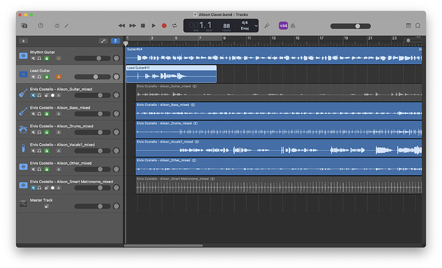Toggle lock on Alison_Vocals1_mixed track
Viewport: 442px width, 268px height.
[47, 151]
